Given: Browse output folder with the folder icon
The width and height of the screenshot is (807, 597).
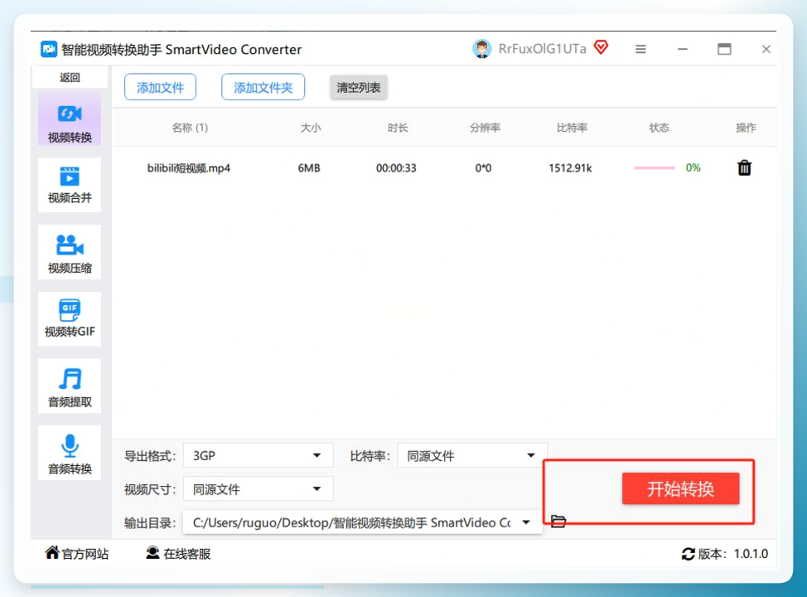Looking at the screenshot, I should coord(558,522).
